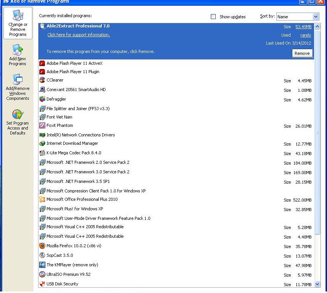The image size is (327, 293).
Task: Click the 'K-Lite Mega Codec Pack 8.4.0' name
Action: [74, 153]
